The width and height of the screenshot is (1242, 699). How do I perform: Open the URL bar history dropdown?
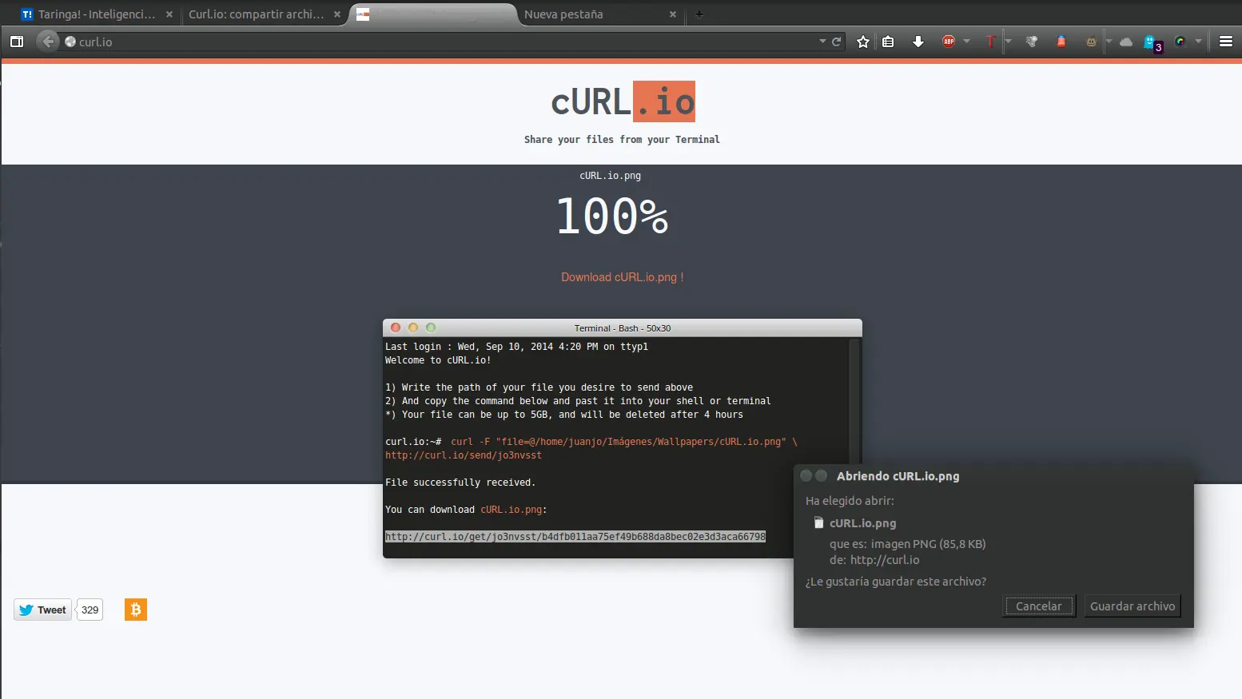tap(822, 42)
